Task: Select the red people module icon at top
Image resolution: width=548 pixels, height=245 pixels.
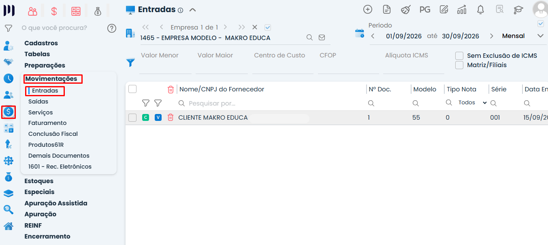Action: (32, 11)
